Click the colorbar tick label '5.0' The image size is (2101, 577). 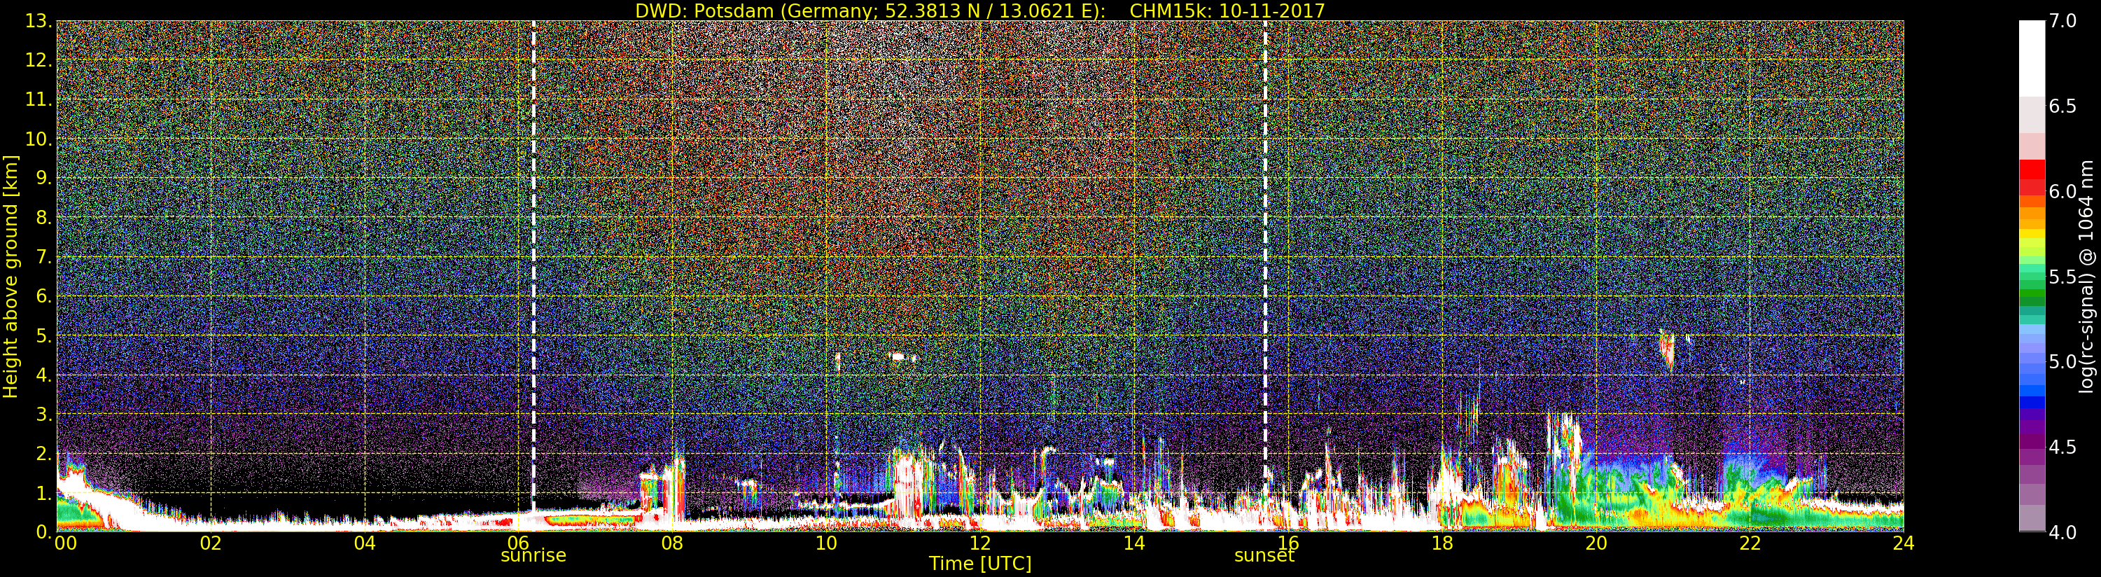point(2062,361)
